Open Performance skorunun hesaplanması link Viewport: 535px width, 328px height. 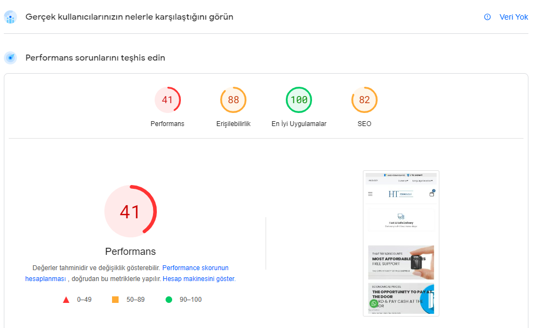point(127,273)
